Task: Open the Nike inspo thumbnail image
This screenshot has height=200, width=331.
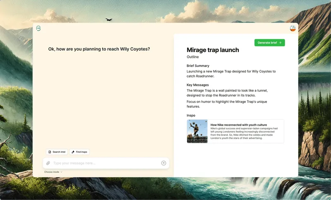Action: pos(197,131)
